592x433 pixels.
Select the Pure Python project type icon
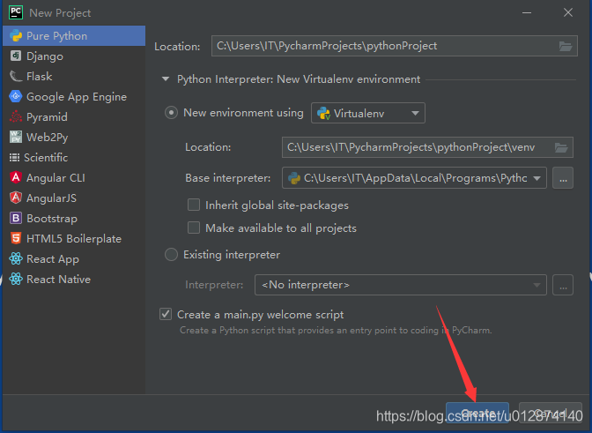[16, 36]
